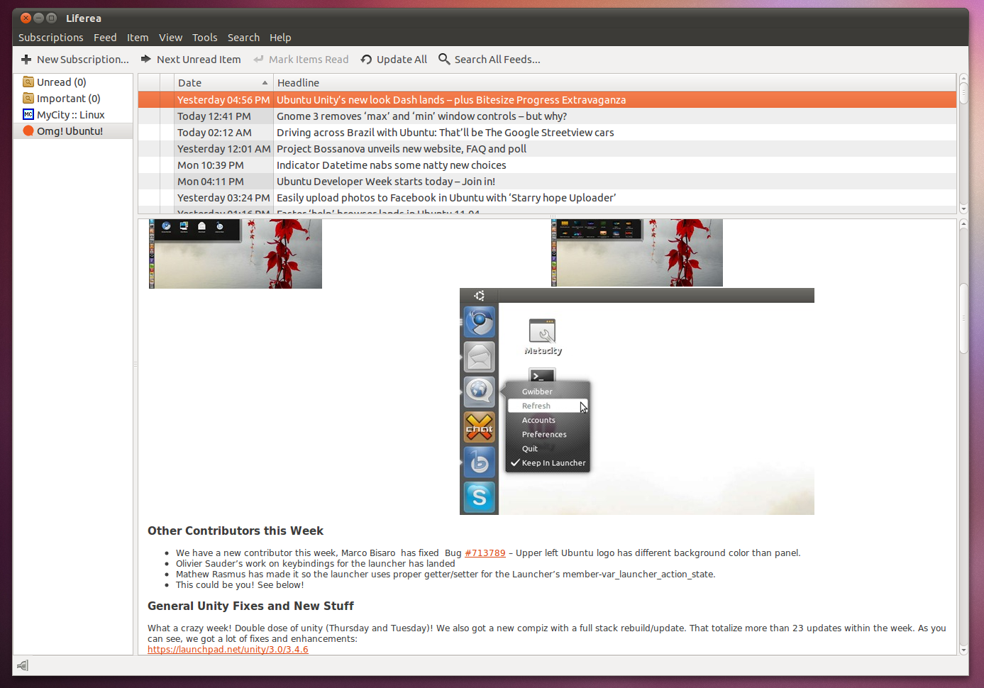
Task: Click the Important folder icon
Action: (x=28, y=98)
